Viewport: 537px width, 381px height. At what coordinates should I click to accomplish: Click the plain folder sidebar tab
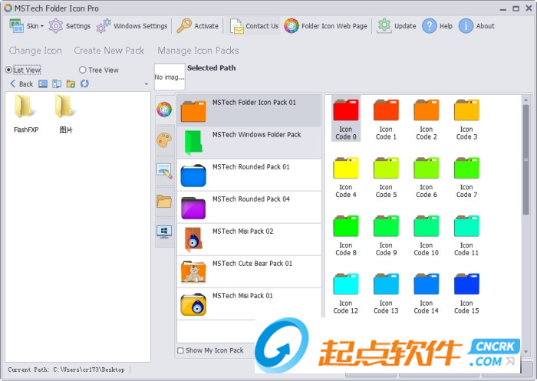point(165,202)
